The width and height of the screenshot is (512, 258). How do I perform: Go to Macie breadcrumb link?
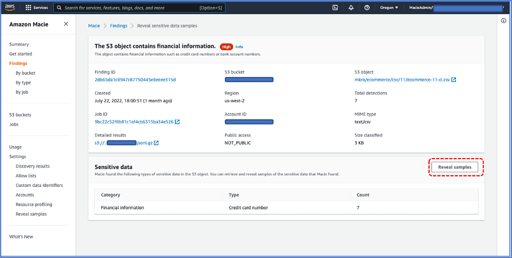point(94,26)
